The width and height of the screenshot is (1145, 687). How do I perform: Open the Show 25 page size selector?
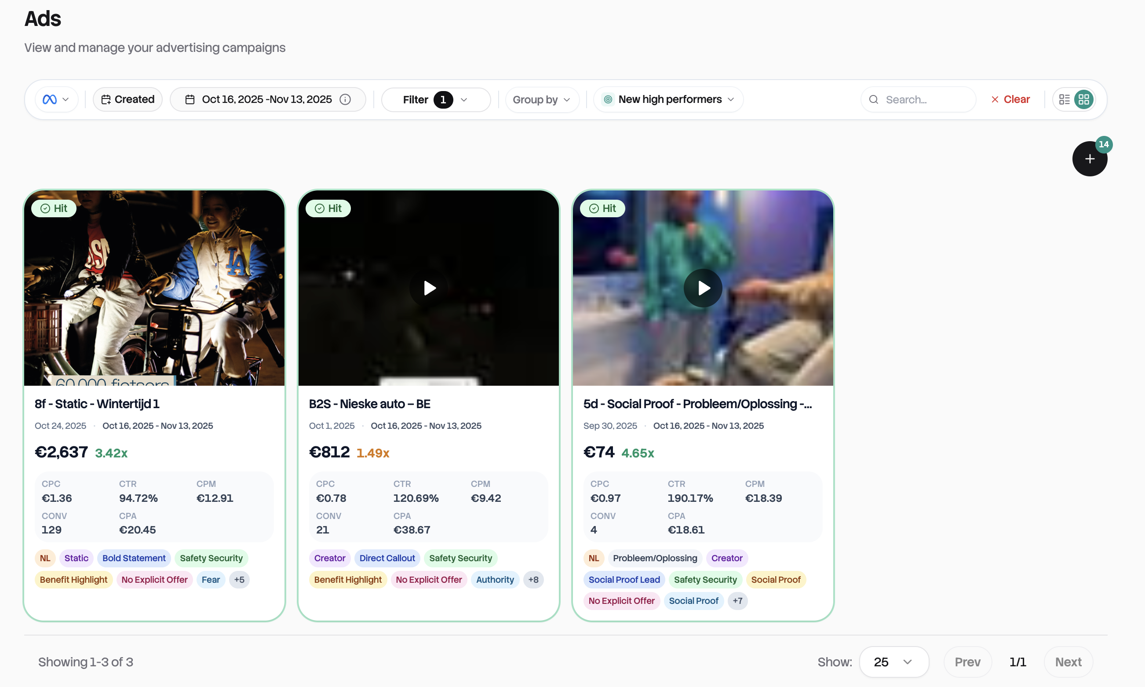click(x=893, y=661)
